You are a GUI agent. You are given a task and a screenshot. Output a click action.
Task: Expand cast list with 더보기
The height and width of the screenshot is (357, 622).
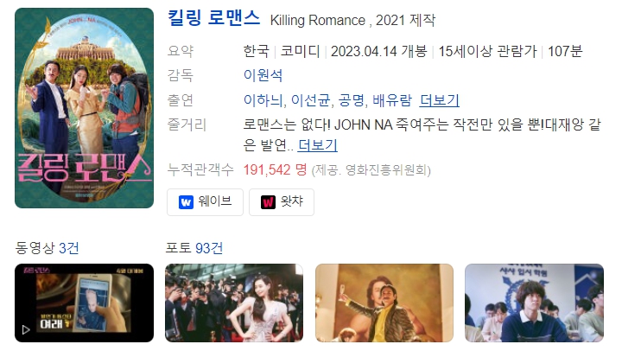[x=440, y=100]
